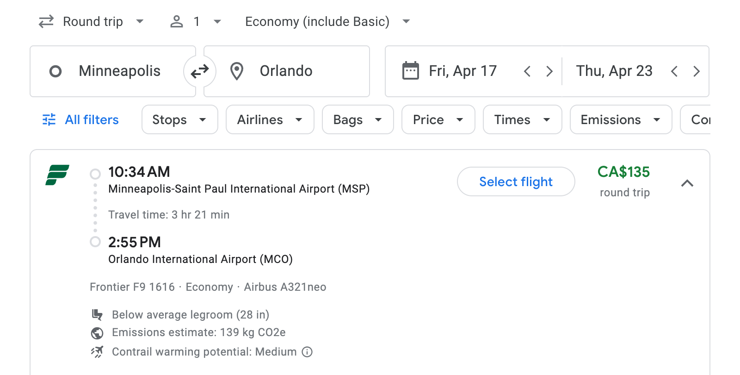This screenshot has width=740, height=375.
Task: Advance return date with next arrow
Action: point(696,71)
